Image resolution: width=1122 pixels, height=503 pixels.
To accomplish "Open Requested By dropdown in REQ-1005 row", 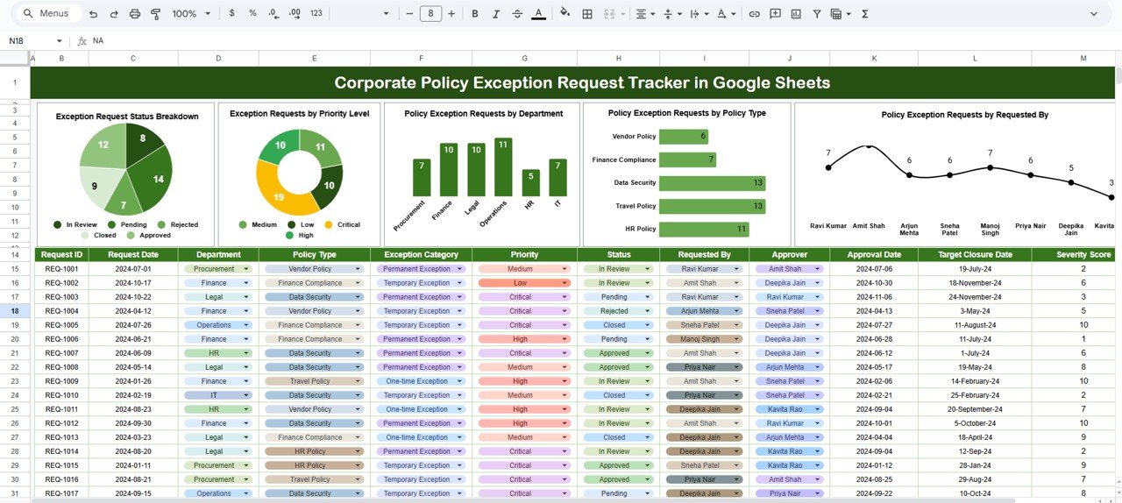I will (x=737, y=325).
